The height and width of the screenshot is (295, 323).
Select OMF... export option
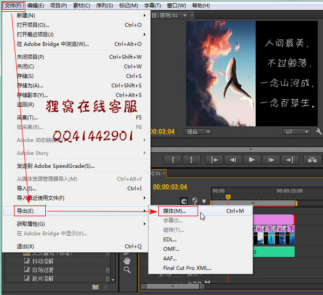[200, 249]
